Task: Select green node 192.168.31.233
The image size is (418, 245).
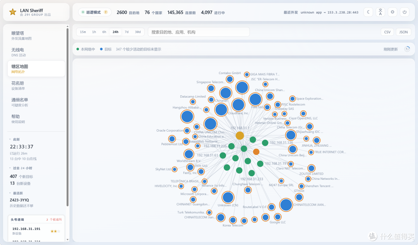Action: click(252, 173)
